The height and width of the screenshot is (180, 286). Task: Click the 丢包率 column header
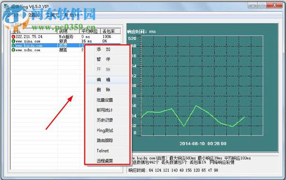pyautogui.click(x=111, y=31)
